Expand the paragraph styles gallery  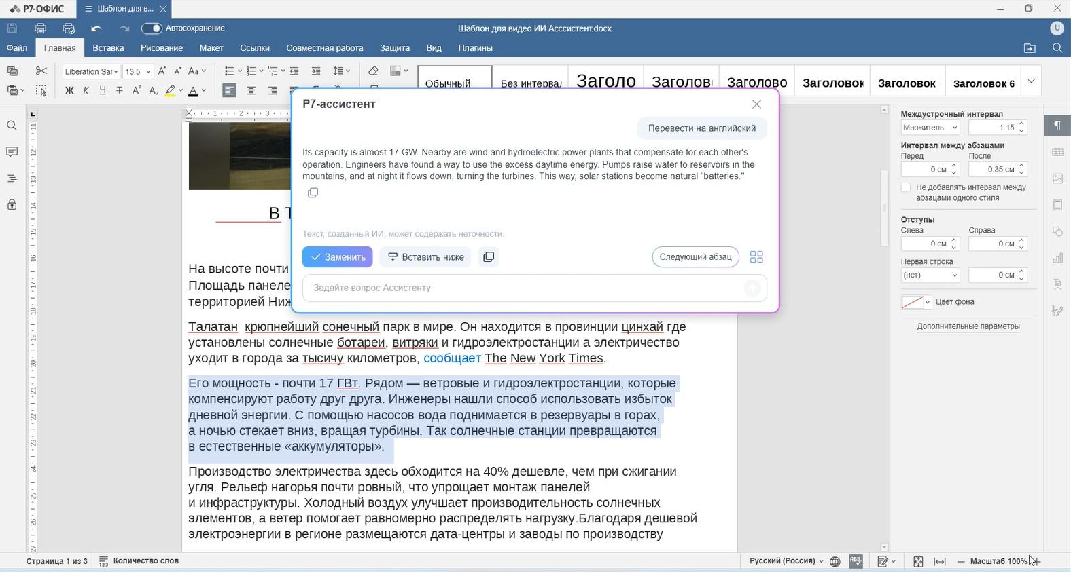[x=1031, y=81]
